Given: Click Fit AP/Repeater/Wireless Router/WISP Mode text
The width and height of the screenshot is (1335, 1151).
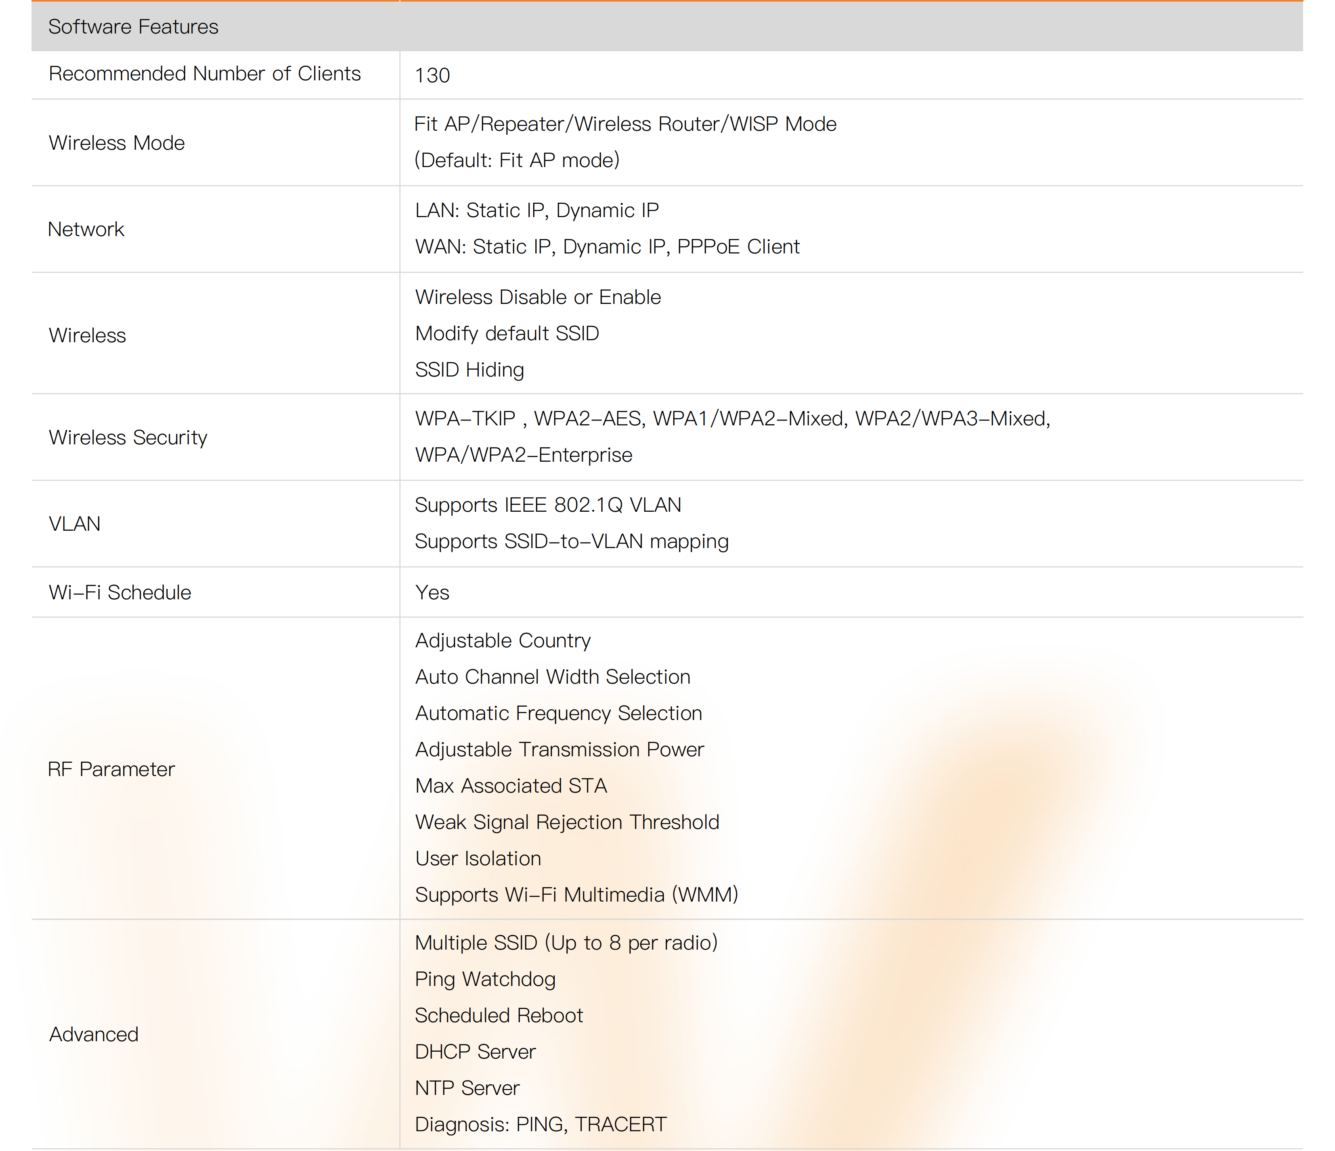Looking at the screenshot, I should point(625,123).
